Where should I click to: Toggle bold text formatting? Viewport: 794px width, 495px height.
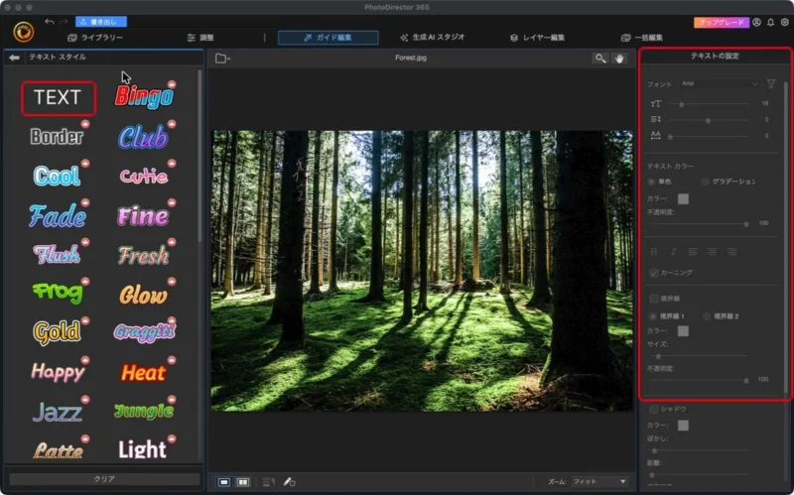(x=654, y=252)
